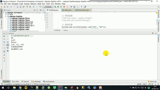This screenshot has width=160, height=90.
Task: Toggle soft-wrap in console
Action: click(8, 42)
